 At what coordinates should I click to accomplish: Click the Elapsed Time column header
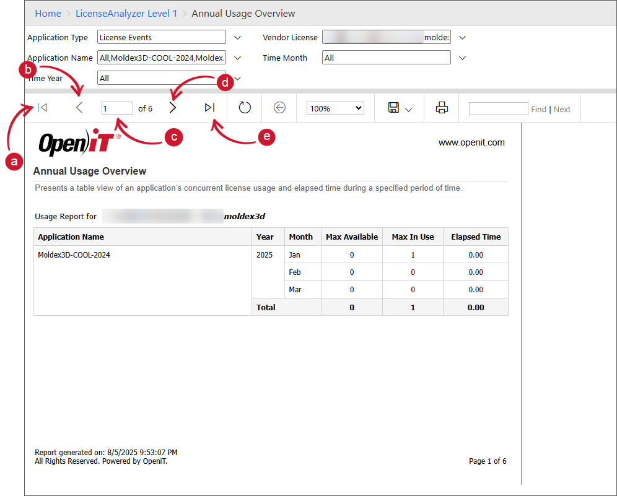point(476,237)
